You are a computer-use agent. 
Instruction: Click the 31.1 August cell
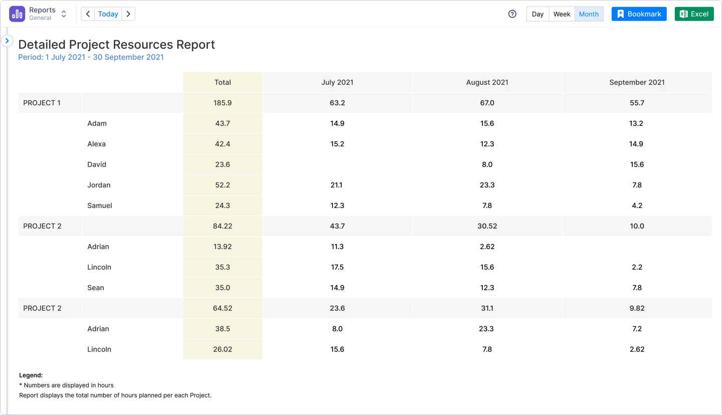coord(487,308)
